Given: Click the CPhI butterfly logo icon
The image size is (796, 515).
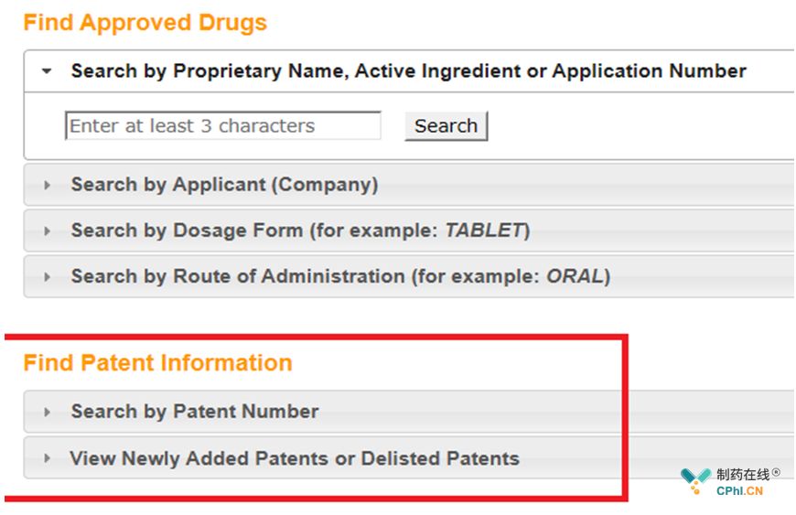Looking at the screenshot, I should [x=695, y=479].
